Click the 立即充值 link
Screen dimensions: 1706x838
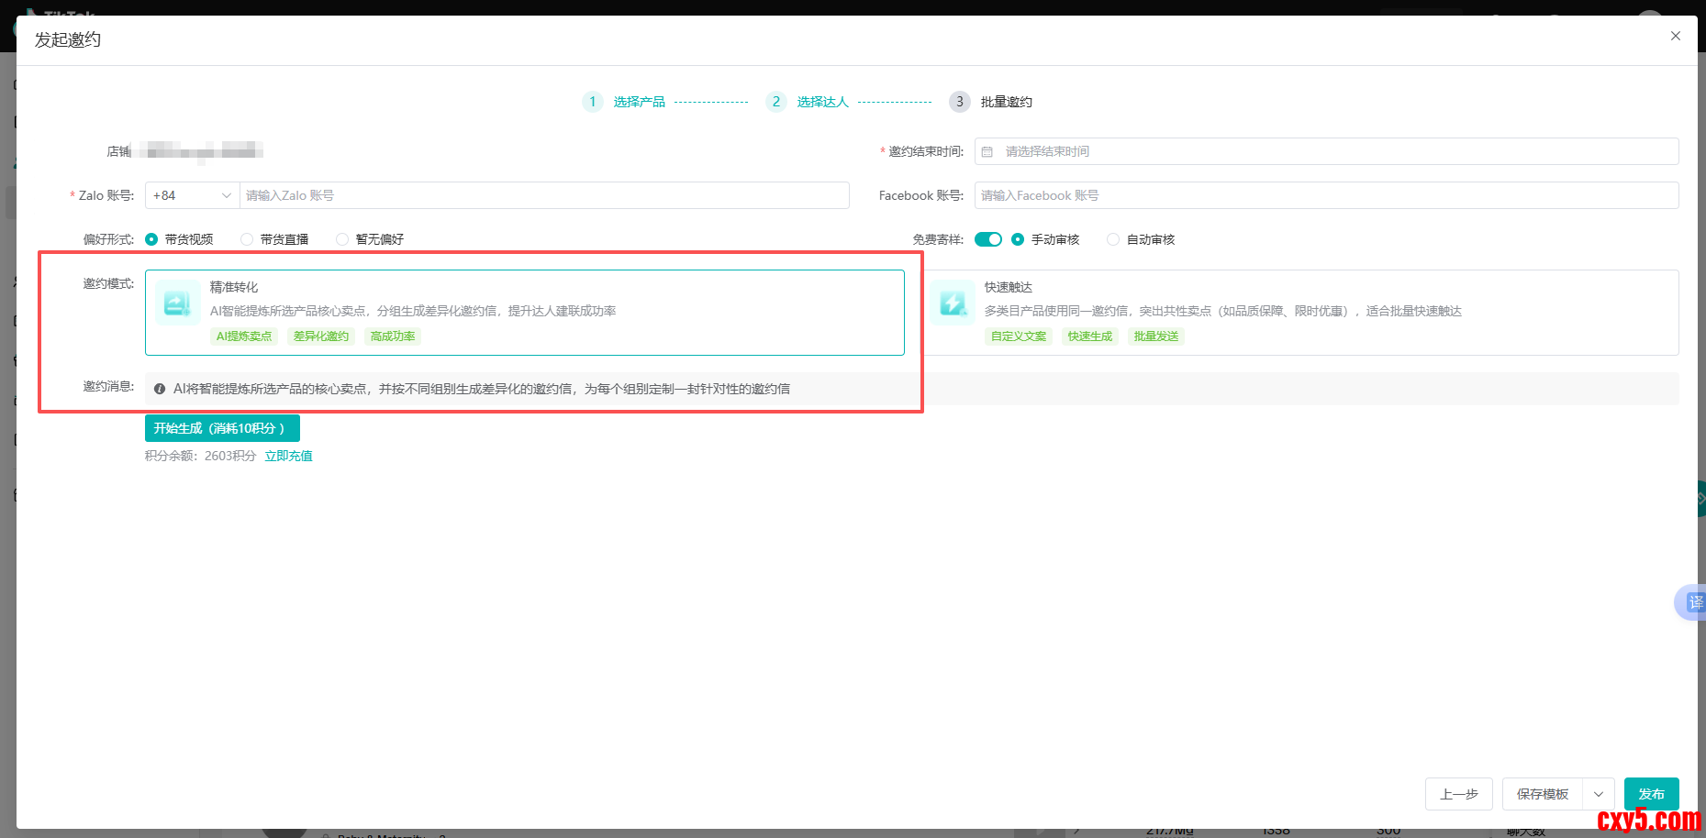pyautogui.click(x=288, y=456)
